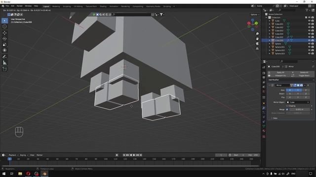
Task: Open the Add Modifier dropdown
Action: (291, 80)
